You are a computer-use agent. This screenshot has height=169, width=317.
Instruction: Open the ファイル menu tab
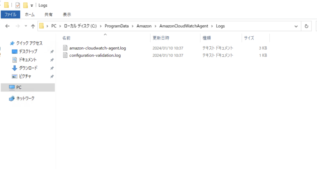11,14
